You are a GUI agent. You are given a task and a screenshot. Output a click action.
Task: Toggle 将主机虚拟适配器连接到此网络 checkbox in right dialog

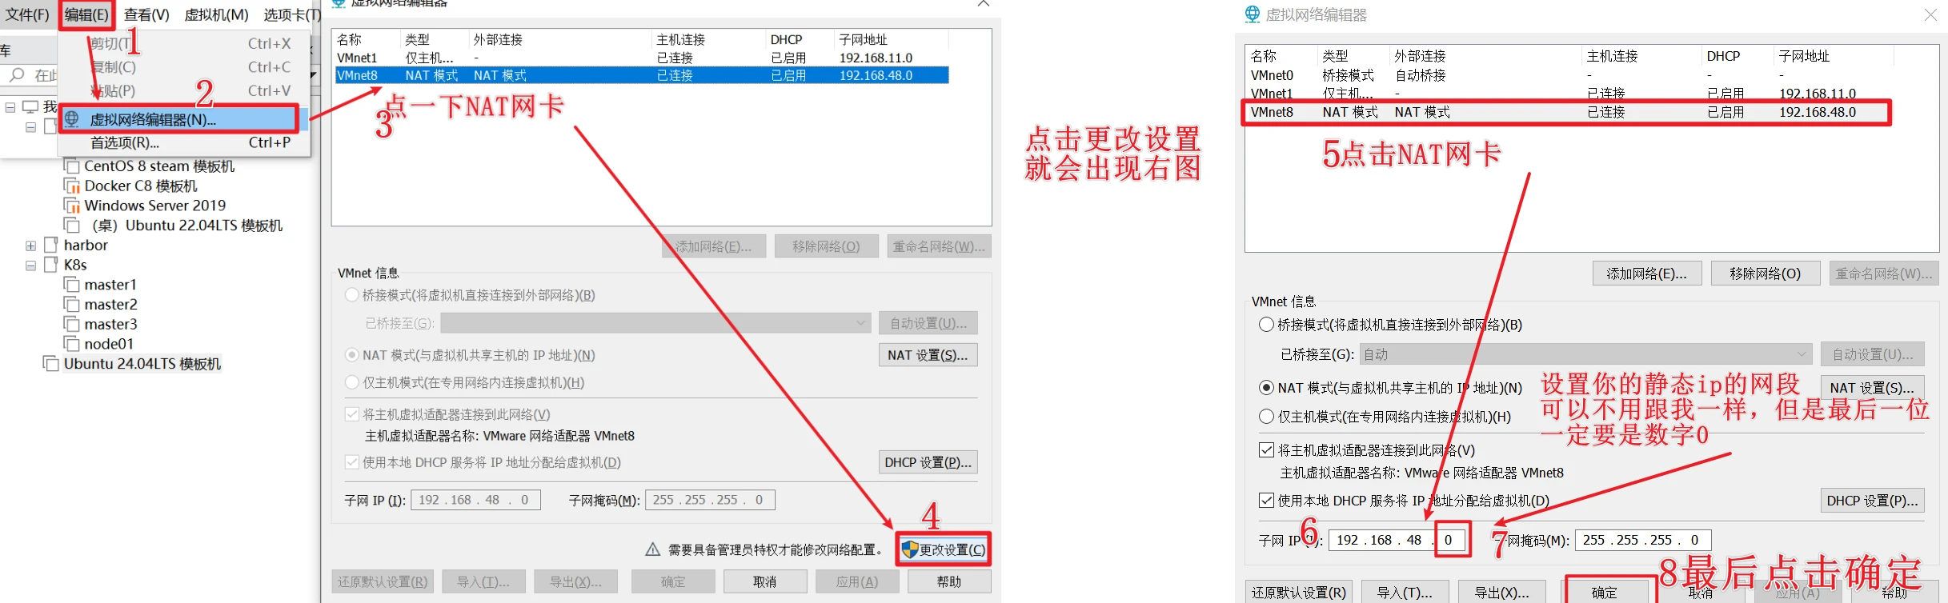click(1266, 450)
